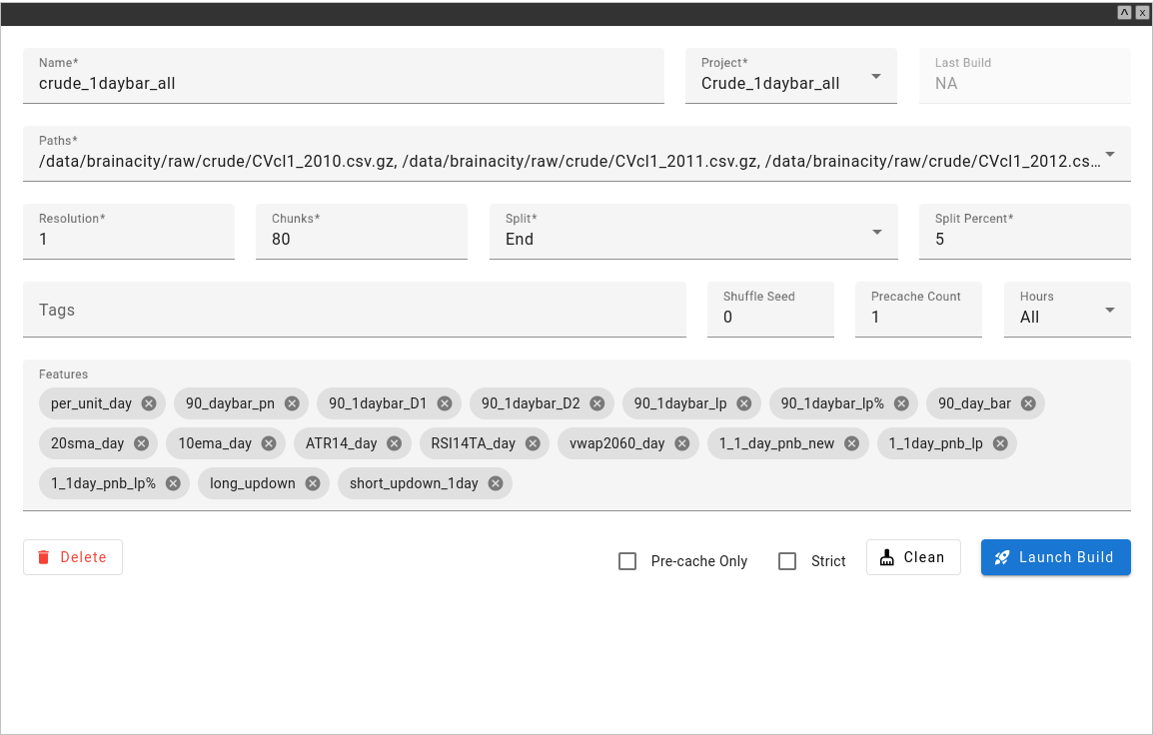Screen dimensions: 1153x735
Task: Remove the RSI14TA_day feature chip
Action: click(x=533, y=443)
